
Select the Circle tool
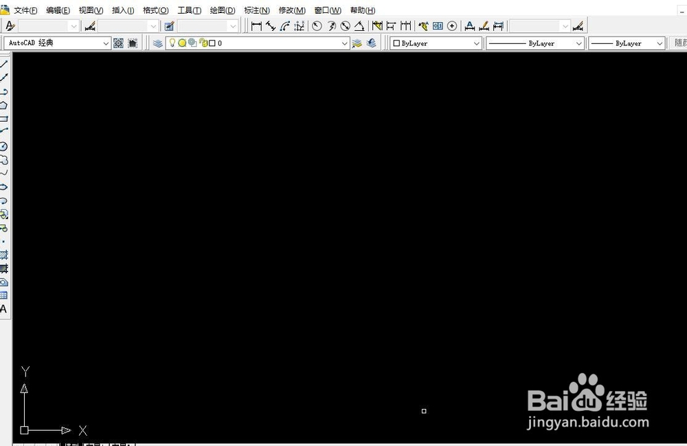(4, 146)
